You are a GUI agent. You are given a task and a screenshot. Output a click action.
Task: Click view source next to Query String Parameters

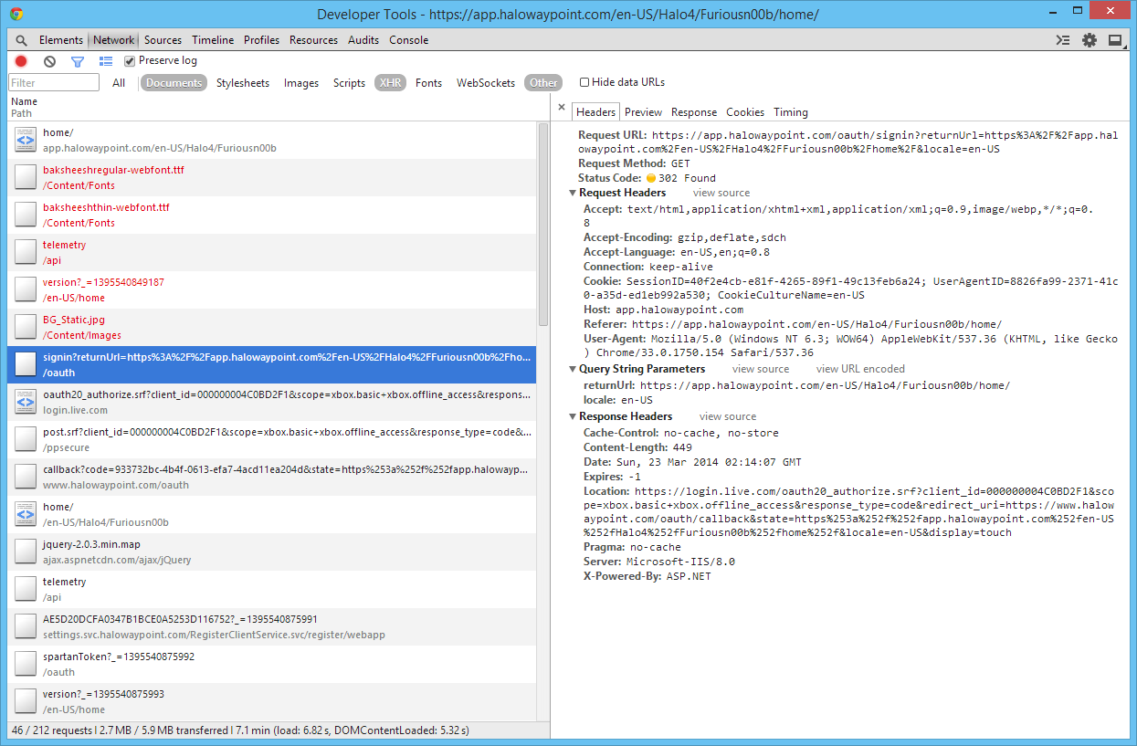(x=761, y=370)
